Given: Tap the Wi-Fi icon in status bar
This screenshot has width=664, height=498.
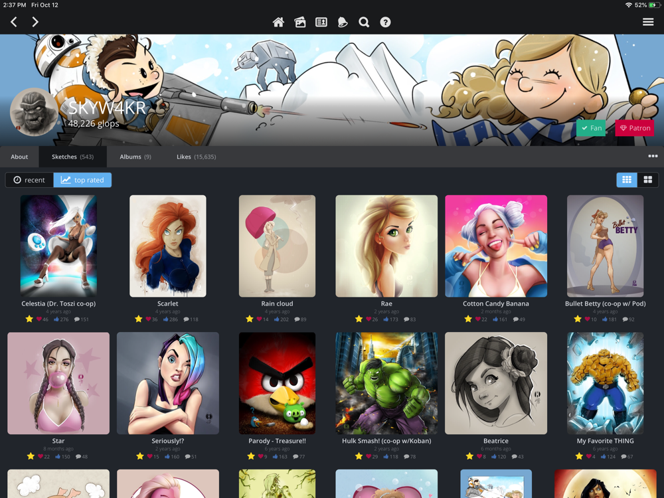Looking at the screenshot, I should click(629, 5).
